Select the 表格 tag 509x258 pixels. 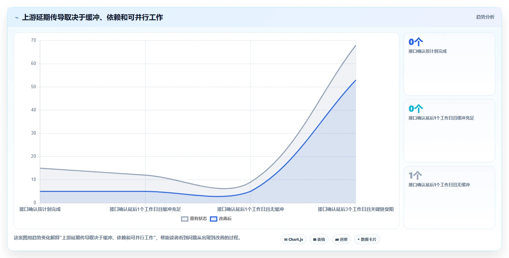[x=319, y=239]
